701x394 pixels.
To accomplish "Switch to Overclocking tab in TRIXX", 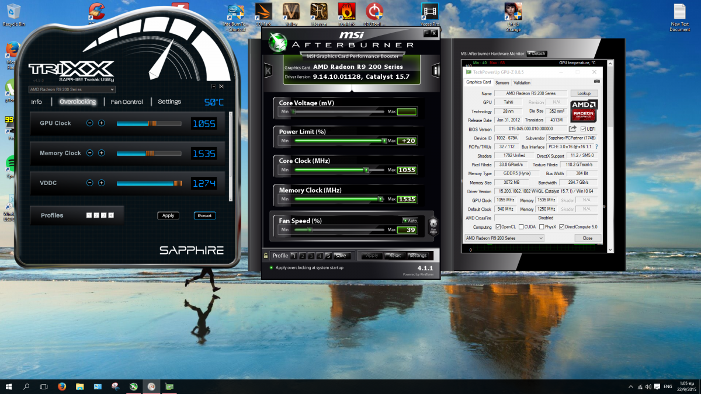I will [x=78, y=102].
